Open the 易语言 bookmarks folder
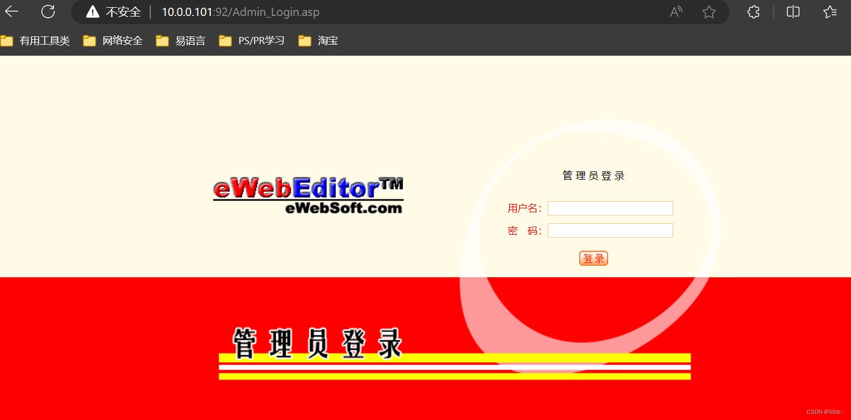Viewport: 851px width, 420px height. pyautogui.click(x=181, y=41)
